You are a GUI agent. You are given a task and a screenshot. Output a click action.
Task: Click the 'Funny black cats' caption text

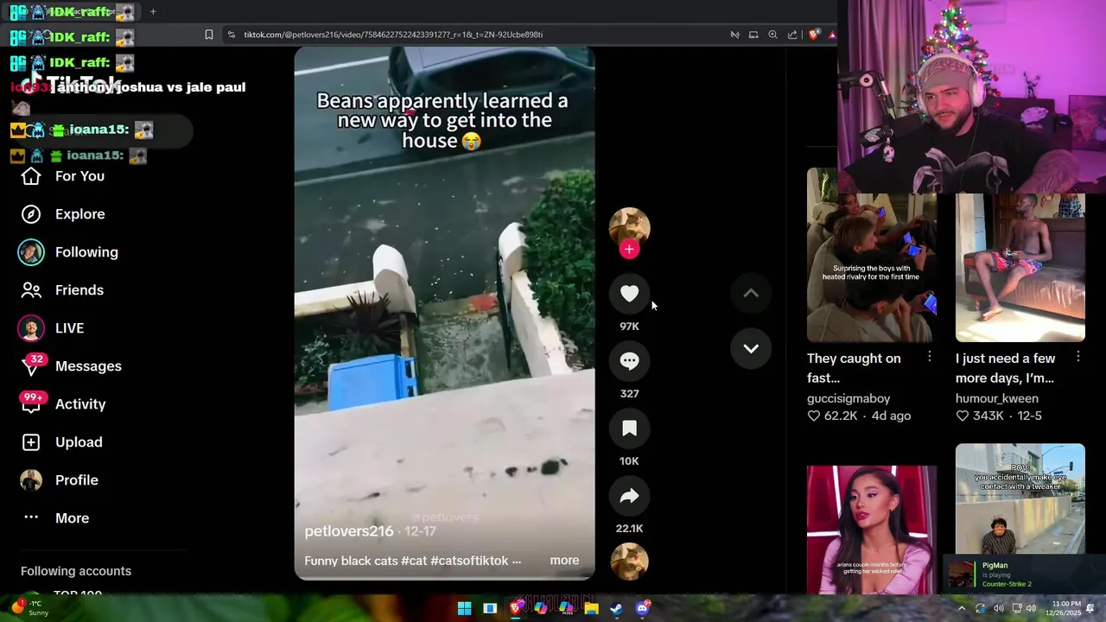pyautogui.click(x=412, y=561)
